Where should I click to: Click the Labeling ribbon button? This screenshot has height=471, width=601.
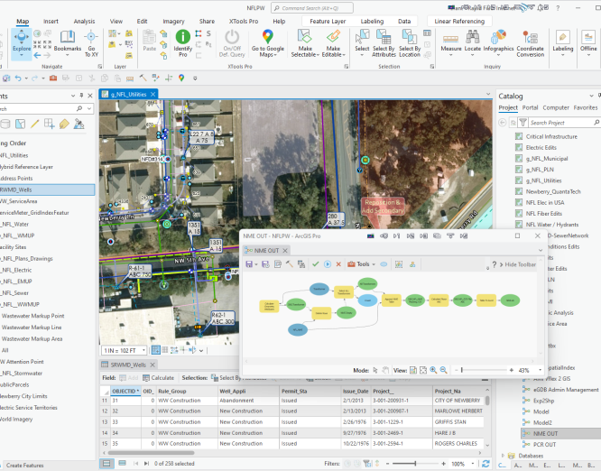563,43
